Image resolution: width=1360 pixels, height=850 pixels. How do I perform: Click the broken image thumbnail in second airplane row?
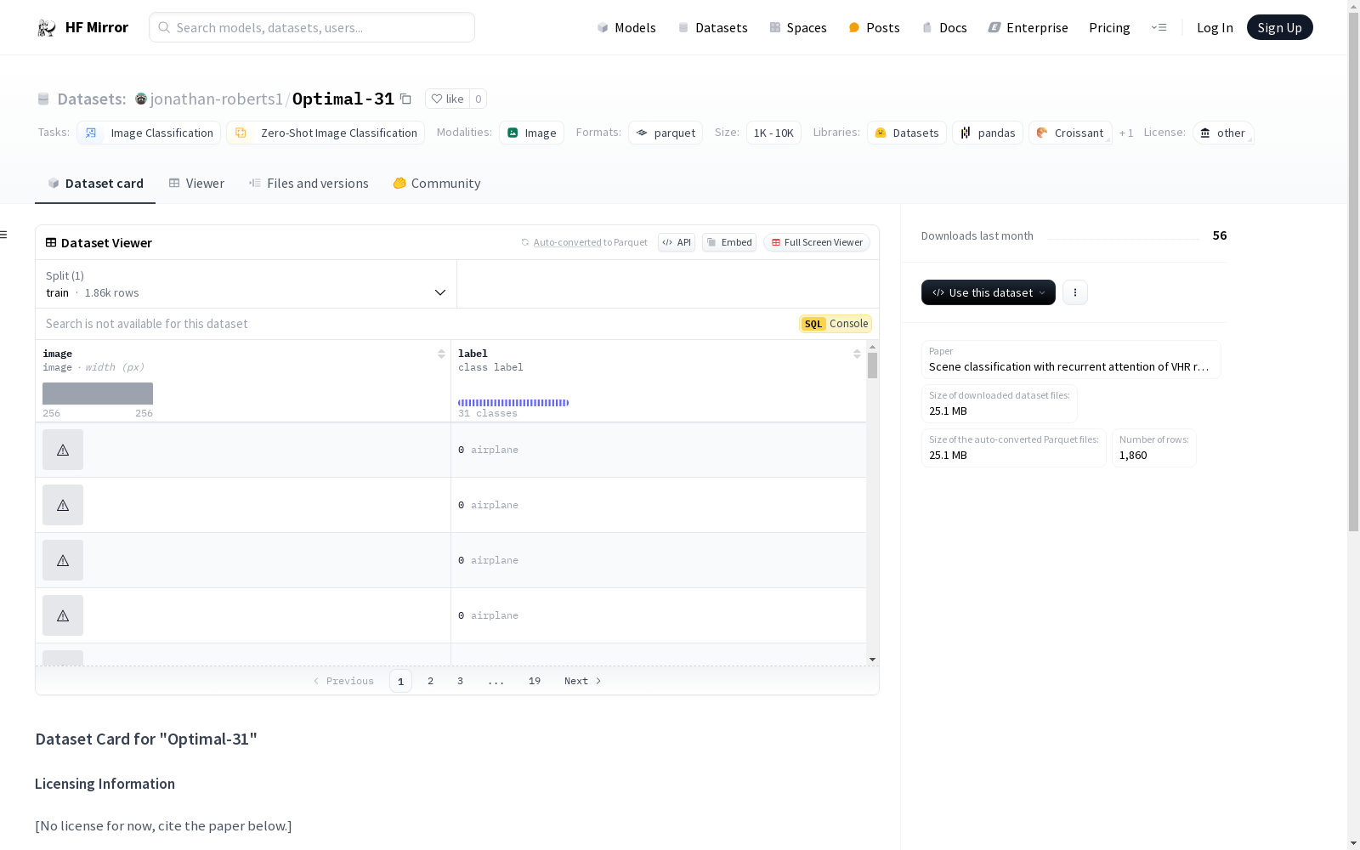[63, 505]
